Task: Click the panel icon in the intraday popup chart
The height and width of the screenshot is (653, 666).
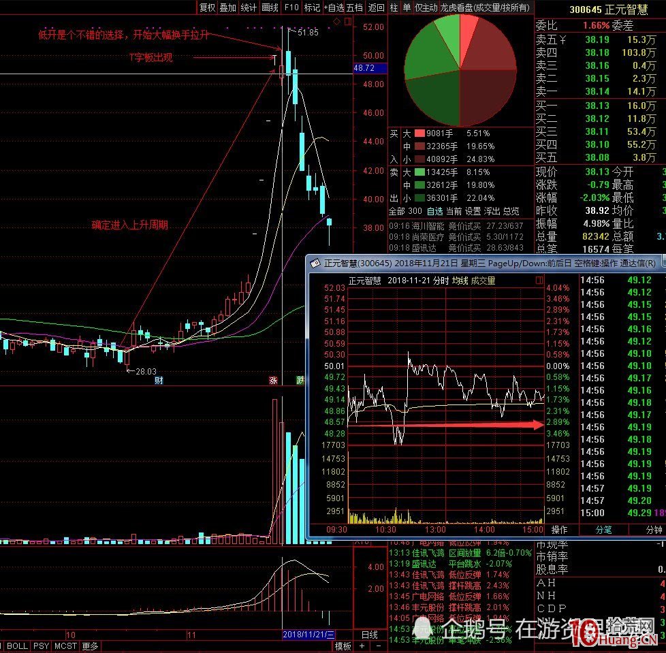Action: [x=539, y=281]
